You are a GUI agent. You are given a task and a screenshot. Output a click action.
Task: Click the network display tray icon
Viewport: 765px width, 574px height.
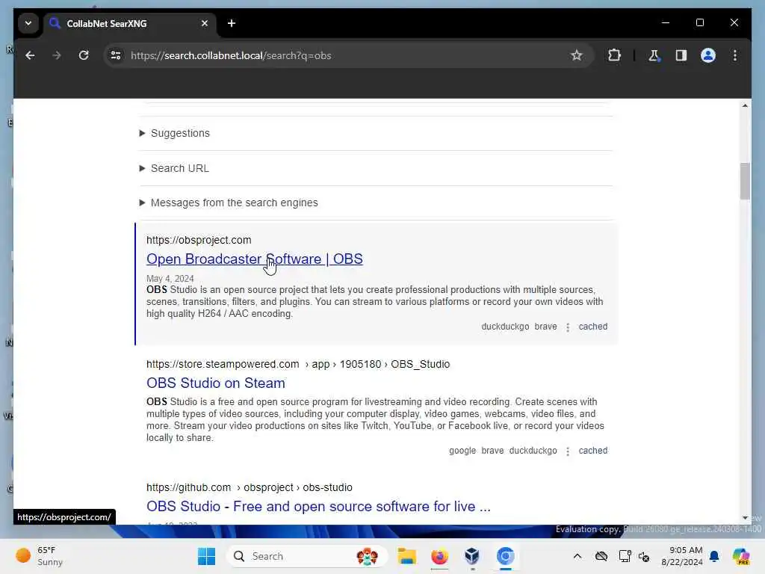pyautogui.click(x=625, y=556)
